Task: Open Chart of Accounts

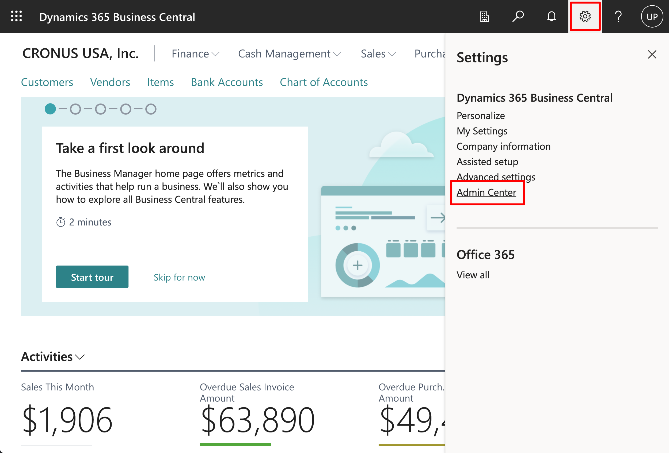Action: click(x=324, y=82)
